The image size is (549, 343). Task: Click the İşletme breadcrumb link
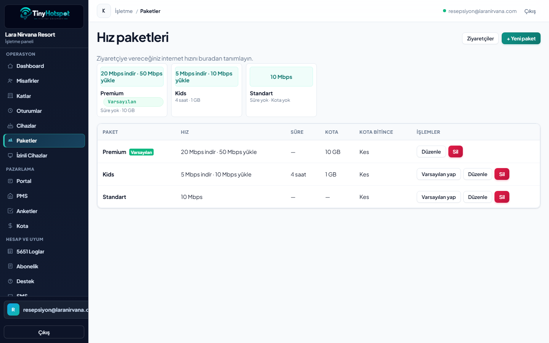click(x=124, y=11)
